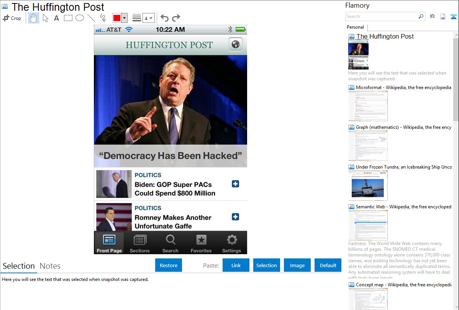This screenshot has height=310, width=459.
Task: Click the Paste Default button
Action: [x=328, y=265]
